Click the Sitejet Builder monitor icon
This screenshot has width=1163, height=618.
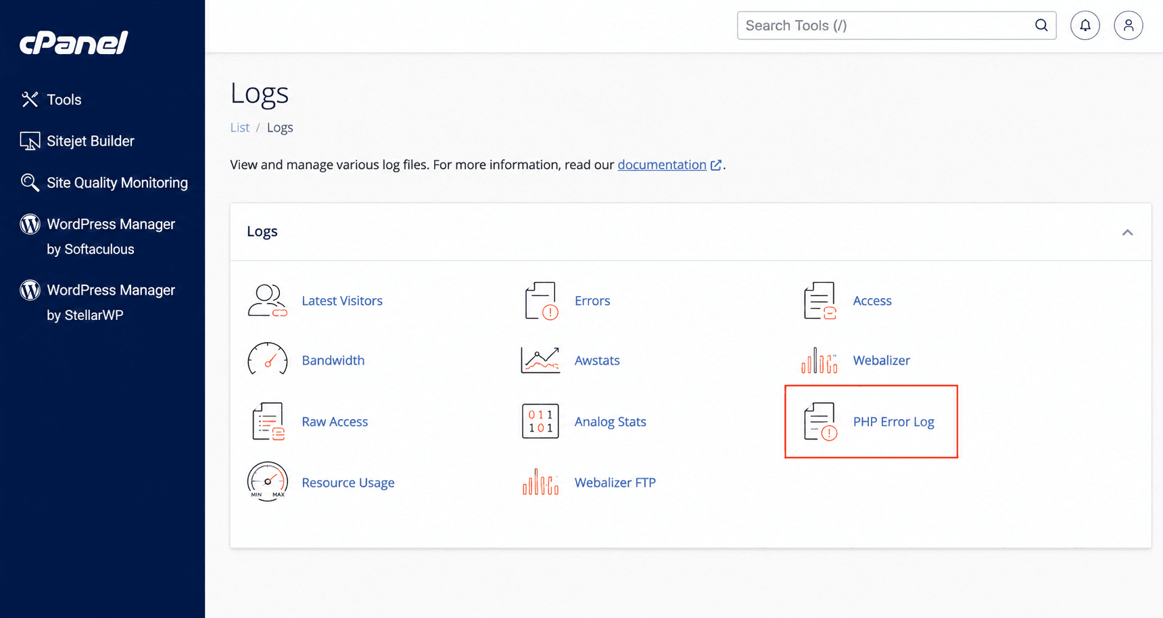tap(30, 141)
